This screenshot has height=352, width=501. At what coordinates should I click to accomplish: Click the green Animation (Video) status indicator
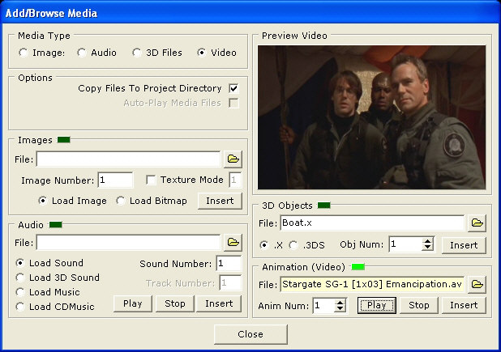358,266
